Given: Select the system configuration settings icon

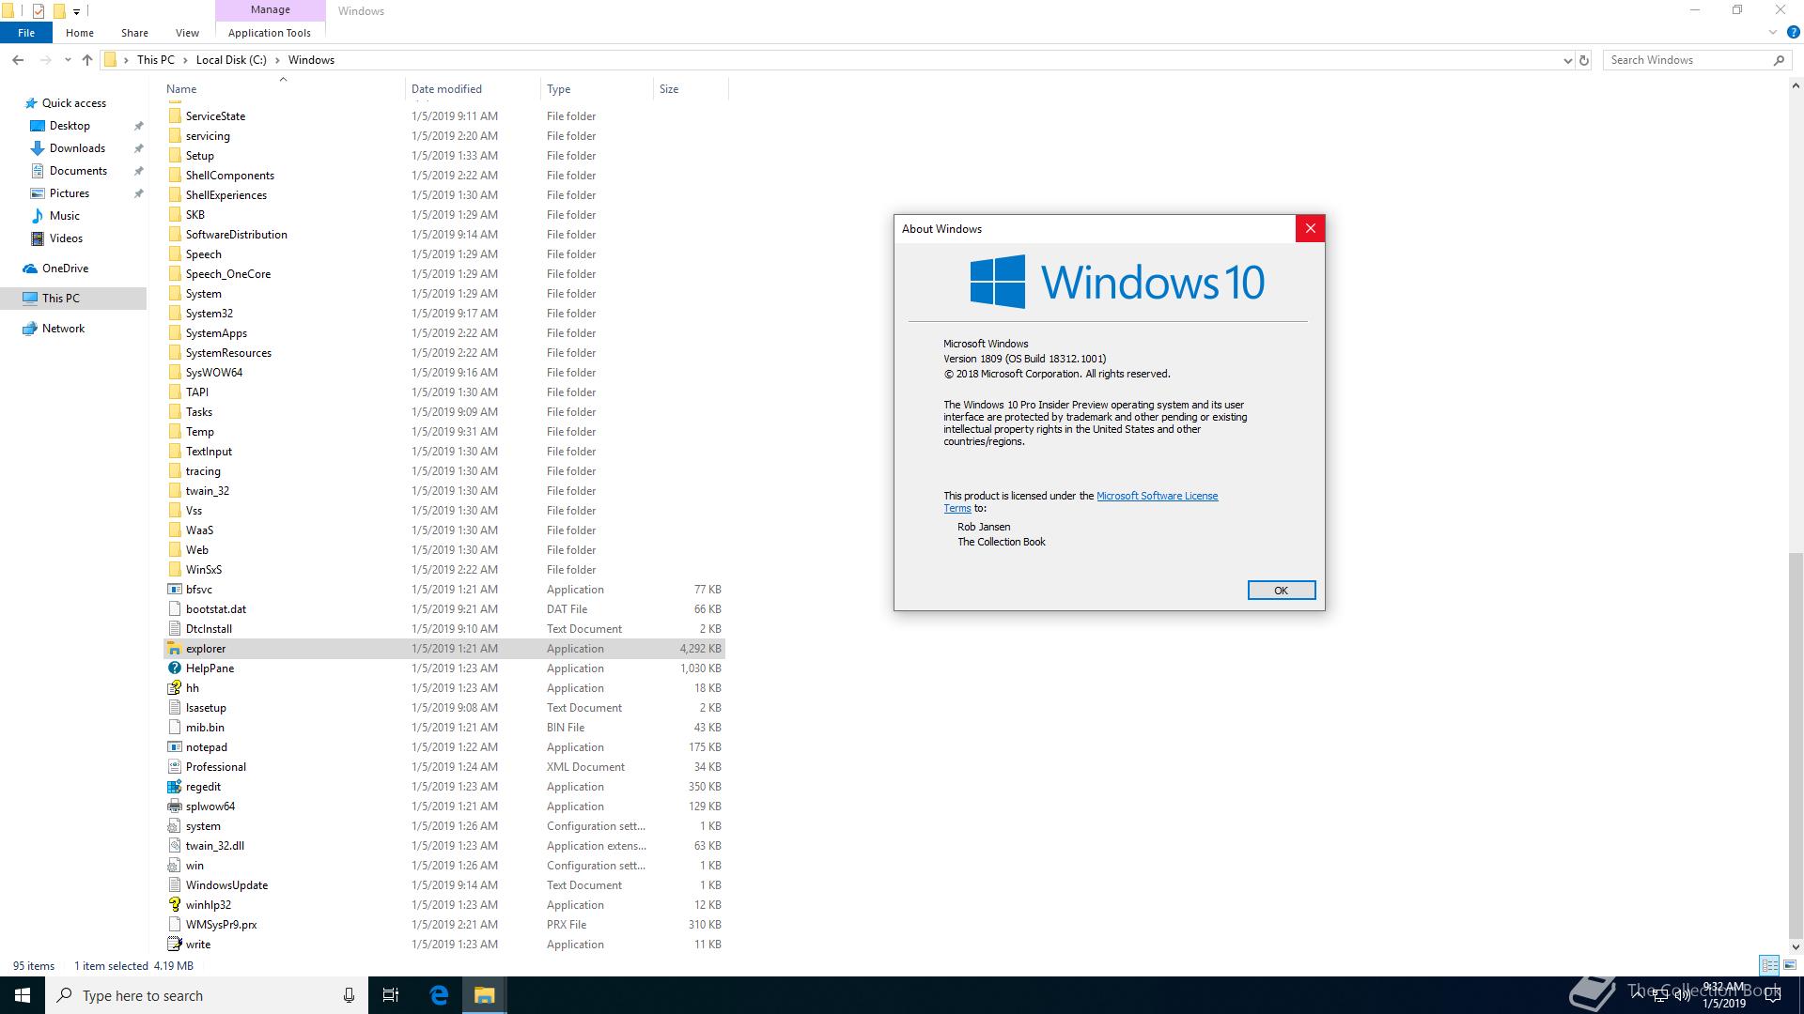Looking at the screenshot, I should (x=175, y=826).
